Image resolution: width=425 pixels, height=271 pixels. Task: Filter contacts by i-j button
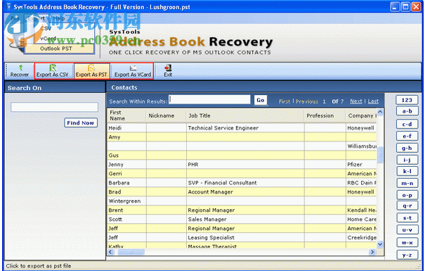[407, 160]
